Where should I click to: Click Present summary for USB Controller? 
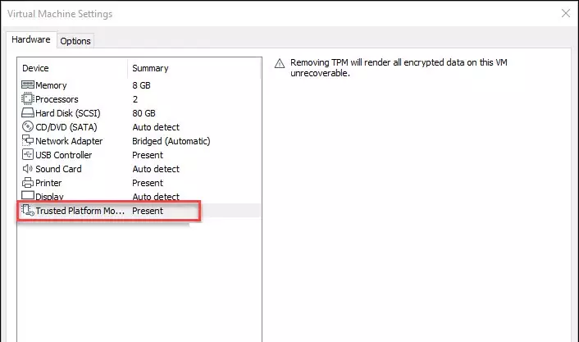148,155
